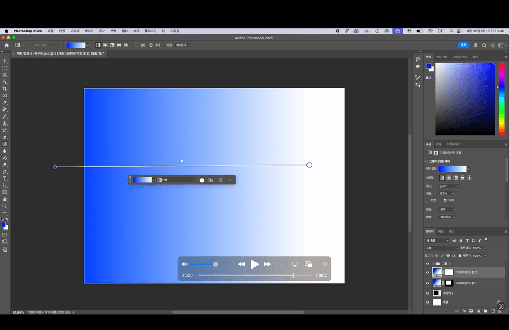
Task: Click the vertical hue spectrum bar
Action: 502,99
